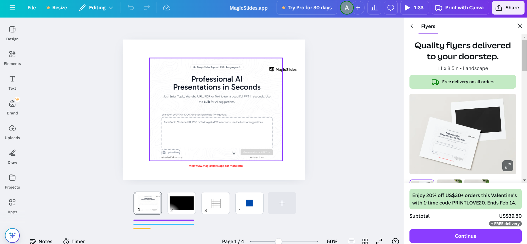Click the Share button
527x244 pixels.
508,8
